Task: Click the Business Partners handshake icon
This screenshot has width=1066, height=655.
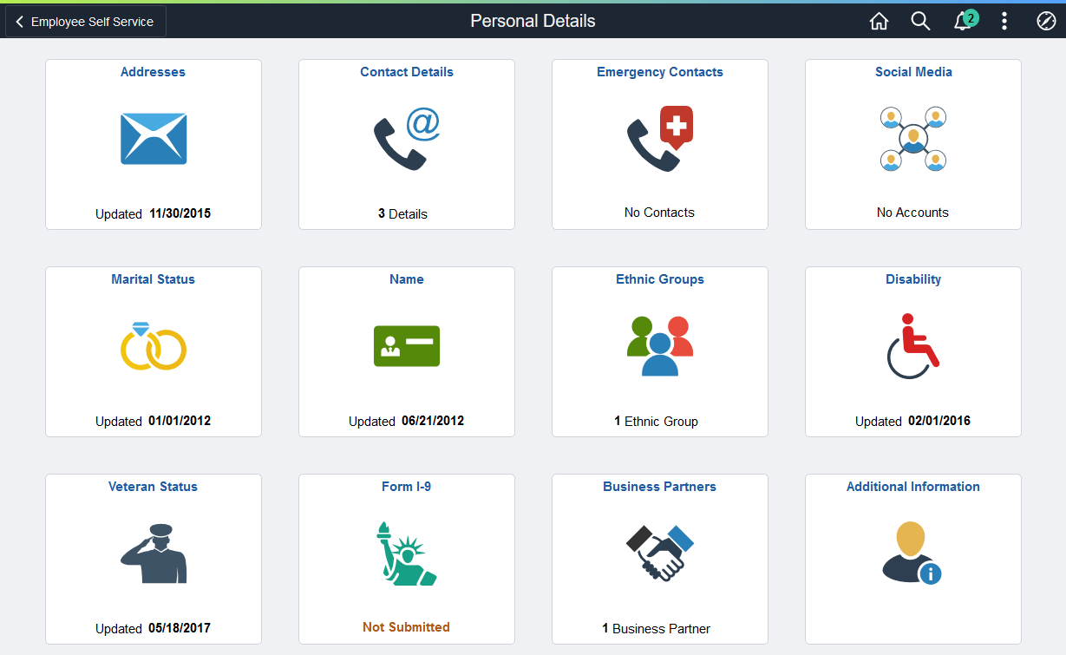Action: click(x=660, y=553)
